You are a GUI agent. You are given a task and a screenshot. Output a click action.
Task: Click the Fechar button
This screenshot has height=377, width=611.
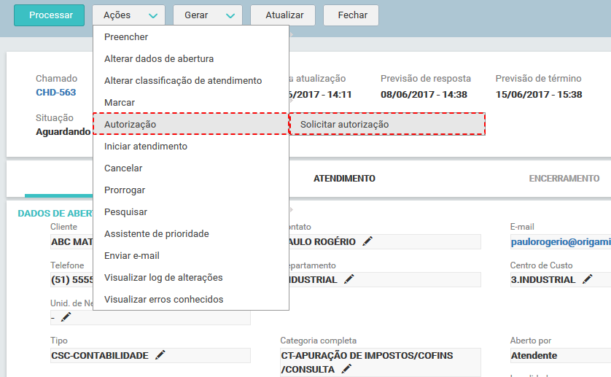[x=351, y=15]
